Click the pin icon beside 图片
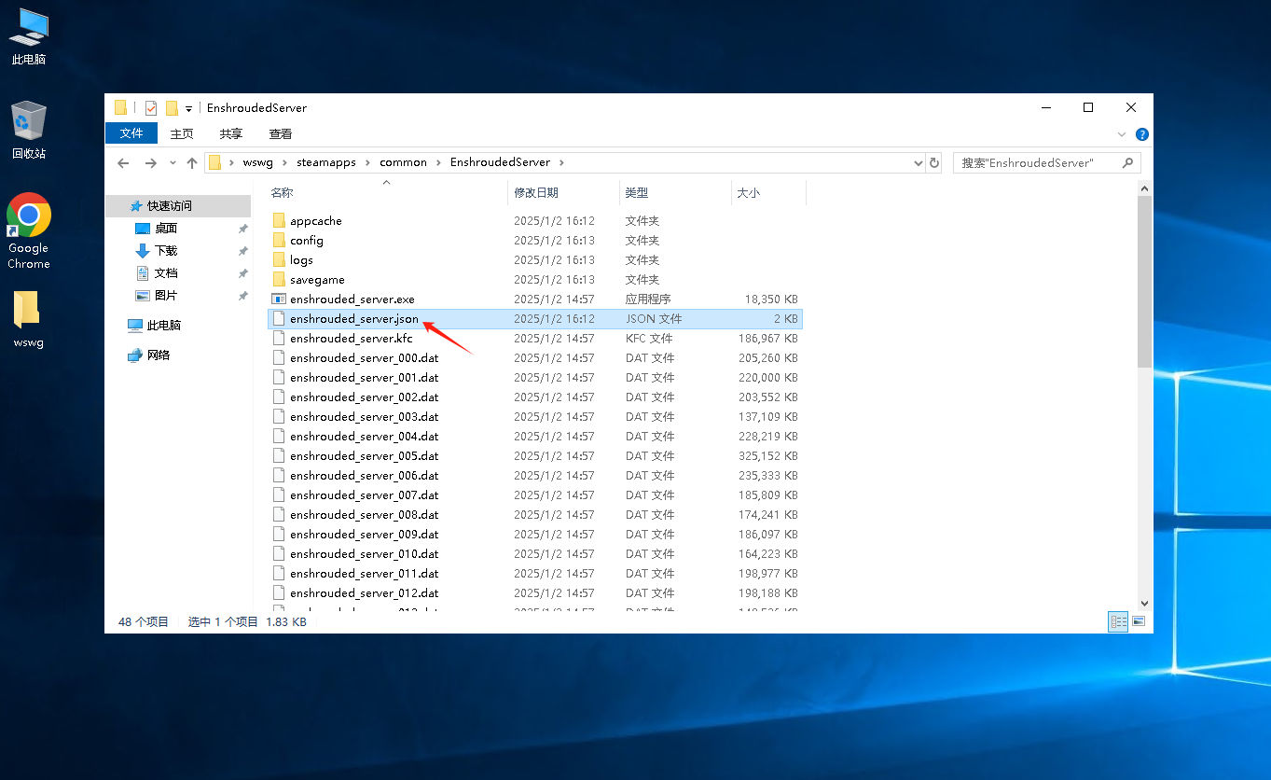Viewport: 1271px width, 780px height. click(x=242, y=296)
